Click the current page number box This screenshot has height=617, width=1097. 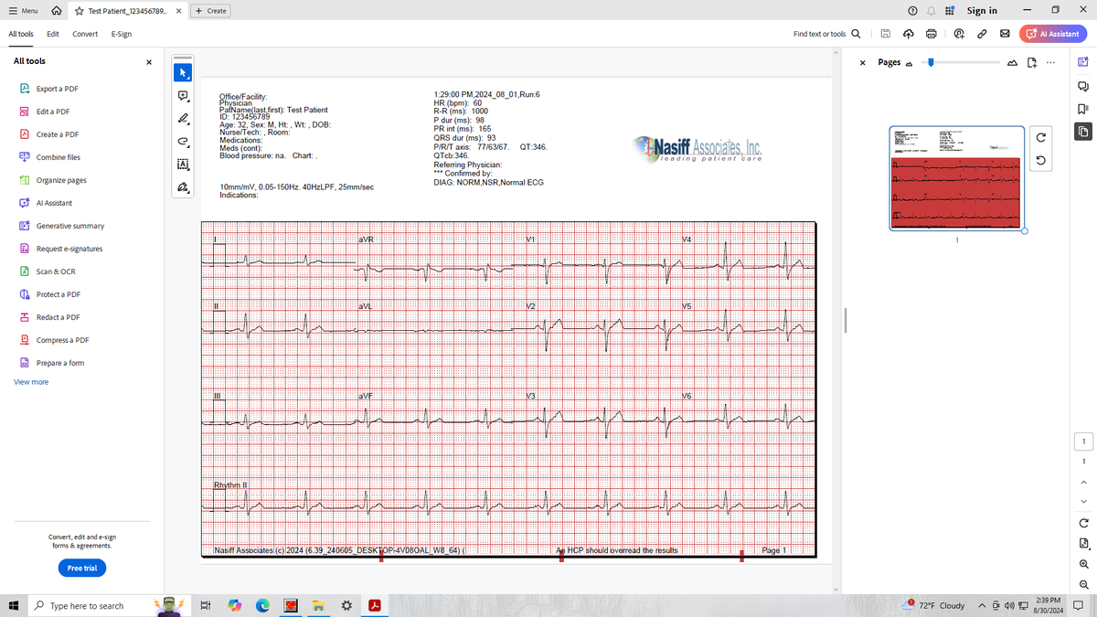pos(1083,441)
